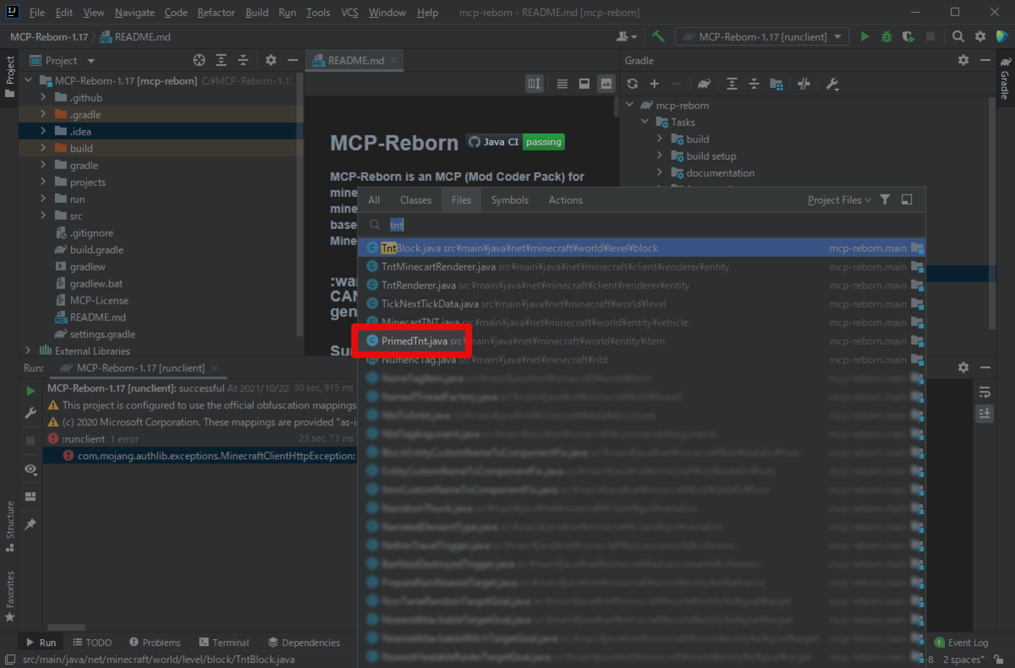Select PrimedTnt.java in the search results
The width and height of the screenshot is (1015, 668).
(641, 341)
